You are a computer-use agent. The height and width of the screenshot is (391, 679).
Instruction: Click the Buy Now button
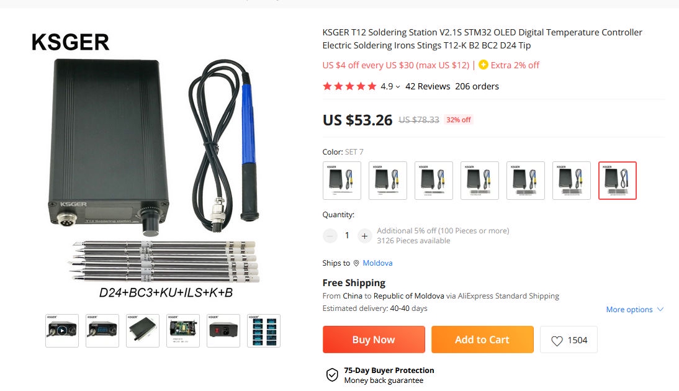point(374,339)
